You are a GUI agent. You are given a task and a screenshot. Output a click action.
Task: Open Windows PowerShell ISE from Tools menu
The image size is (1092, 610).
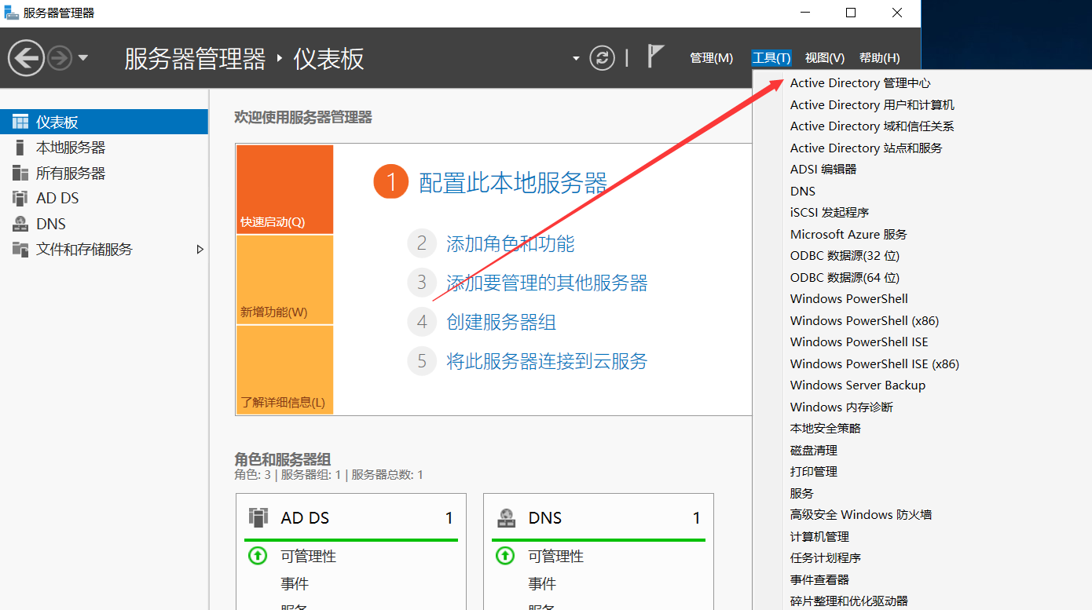click(859, 342)
